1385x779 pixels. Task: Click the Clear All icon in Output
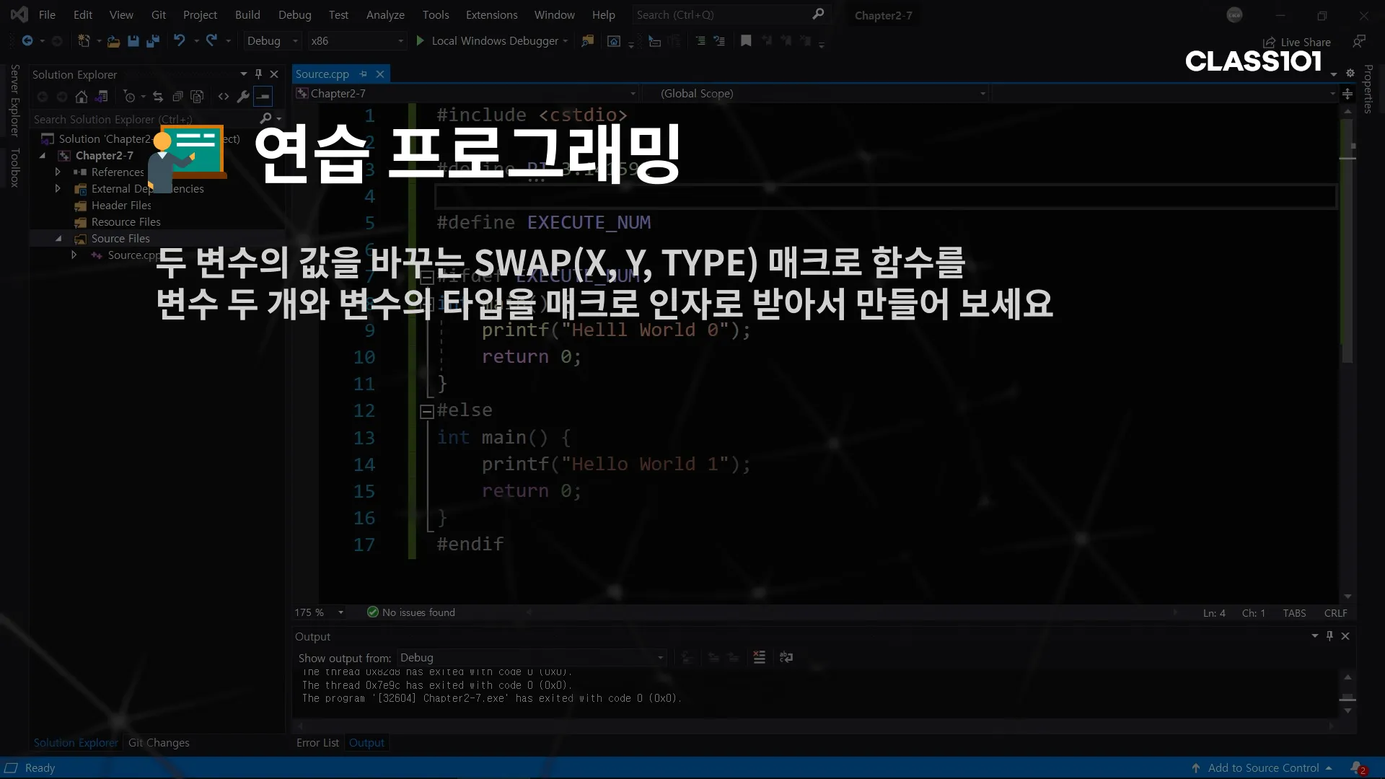759,657
